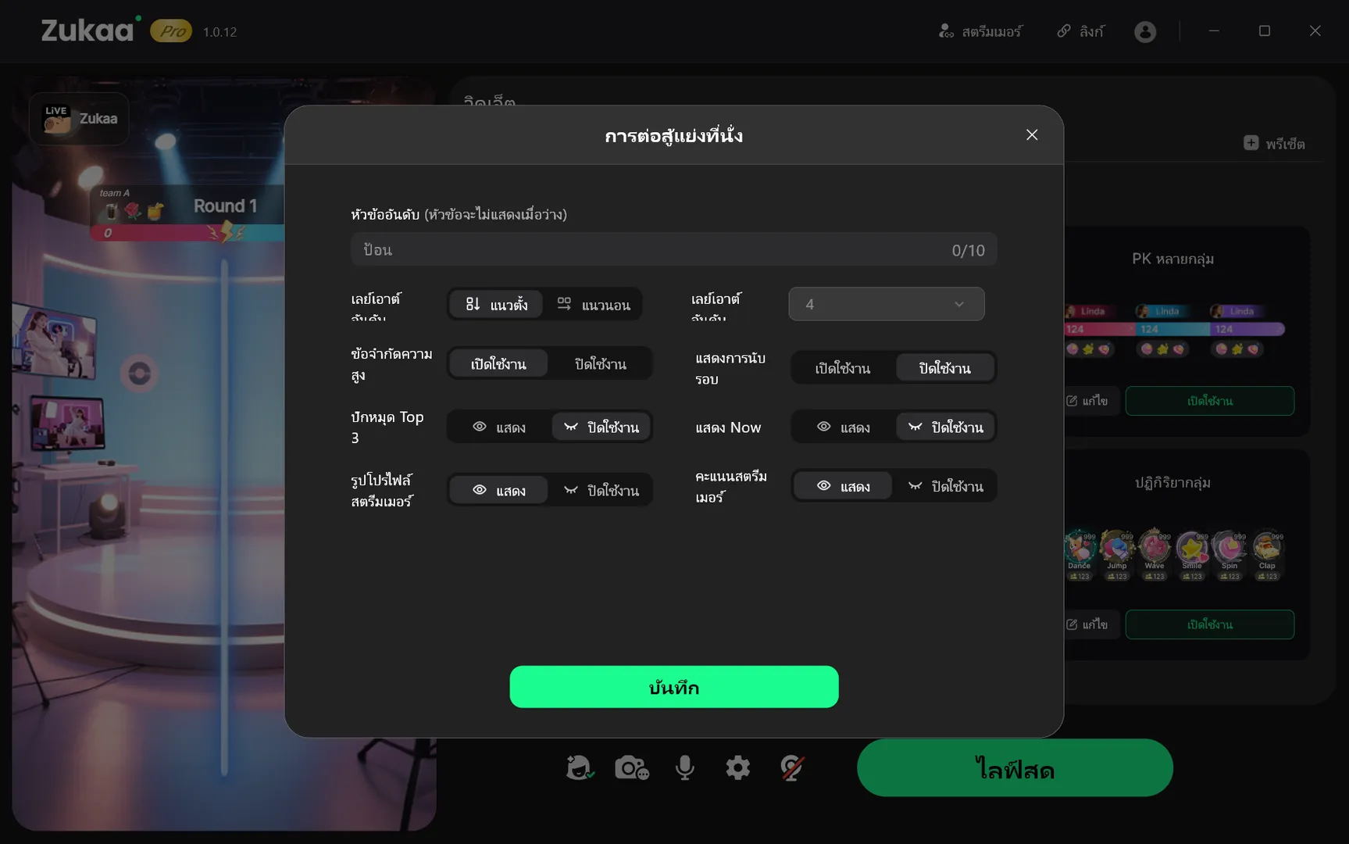
Task: Hide the streamer profile picture
Action: (x=601, y=491)
